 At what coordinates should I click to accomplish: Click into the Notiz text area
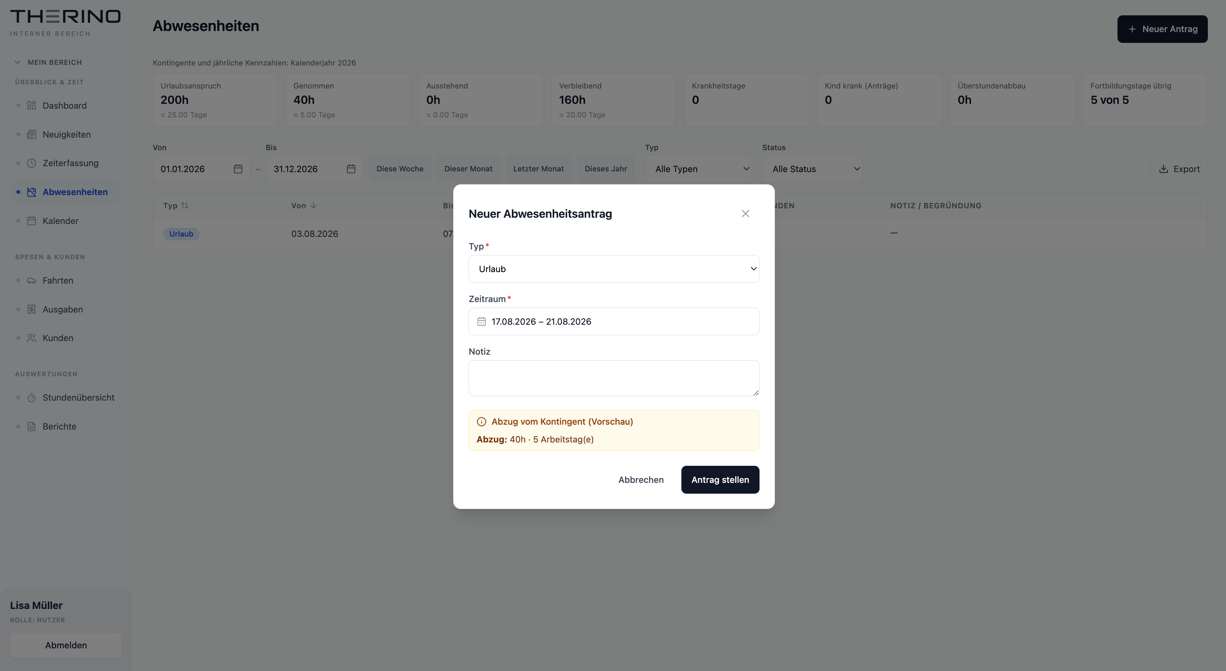(613, 378)
